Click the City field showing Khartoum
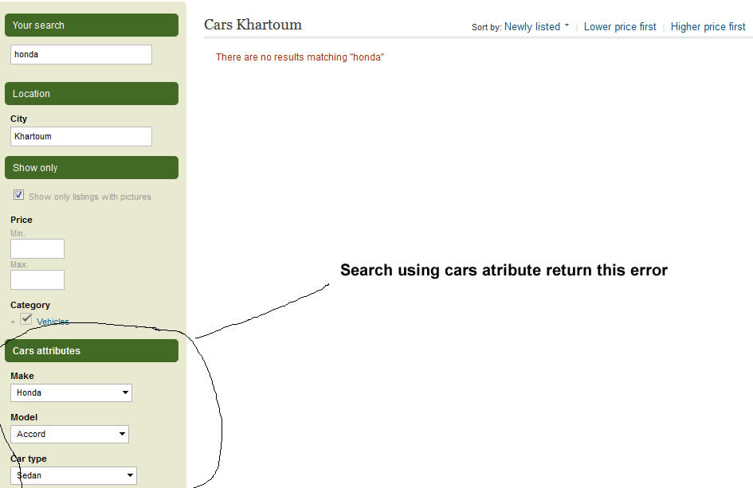The height and width of the screenshot is (488, 753). (81, 137)
